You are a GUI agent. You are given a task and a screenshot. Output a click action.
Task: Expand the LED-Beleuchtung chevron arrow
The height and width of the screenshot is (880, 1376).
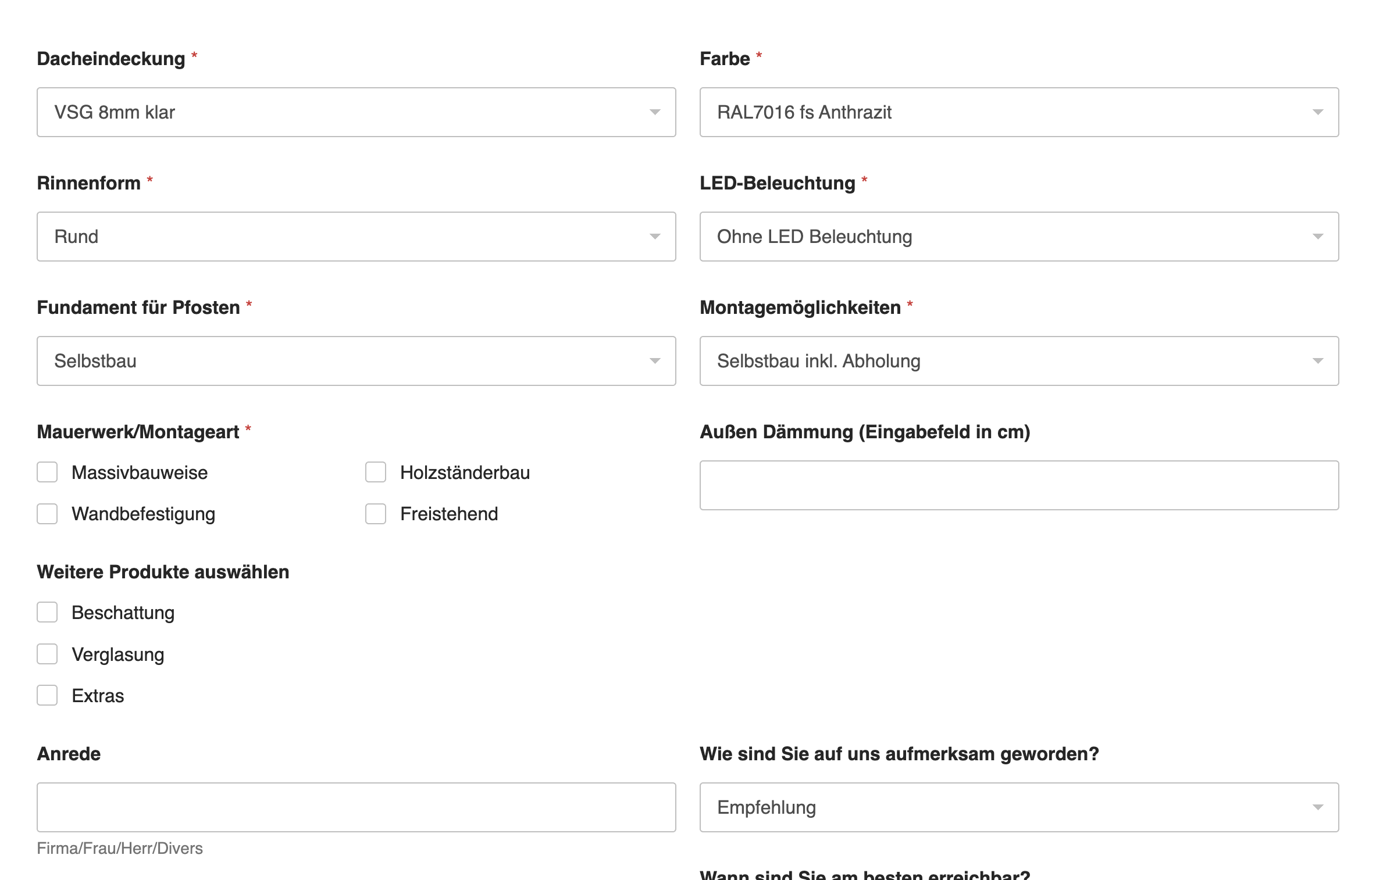point(1318,236)
